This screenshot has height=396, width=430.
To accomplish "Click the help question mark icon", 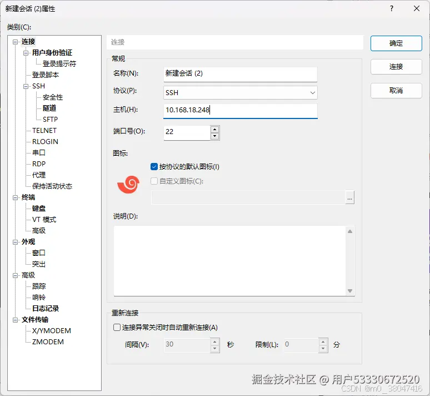I will pos(392,8).
